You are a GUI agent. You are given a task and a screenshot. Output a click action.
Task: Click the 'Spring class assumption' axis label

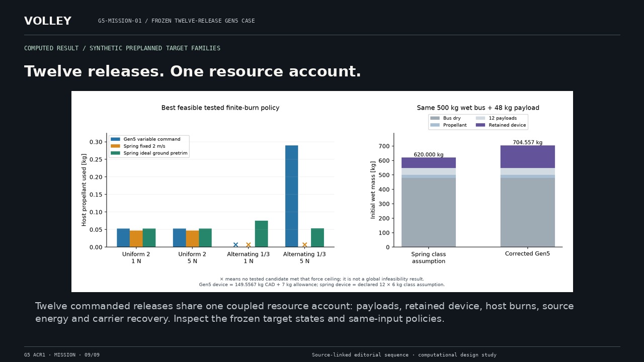(429, 258)
